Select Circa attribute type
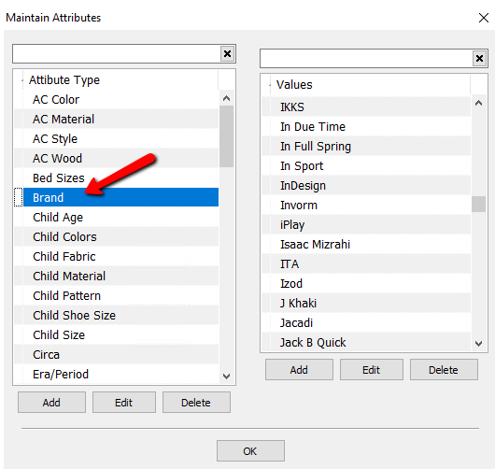The width and height of the screenshot is (495, 469). click(116, 354)
